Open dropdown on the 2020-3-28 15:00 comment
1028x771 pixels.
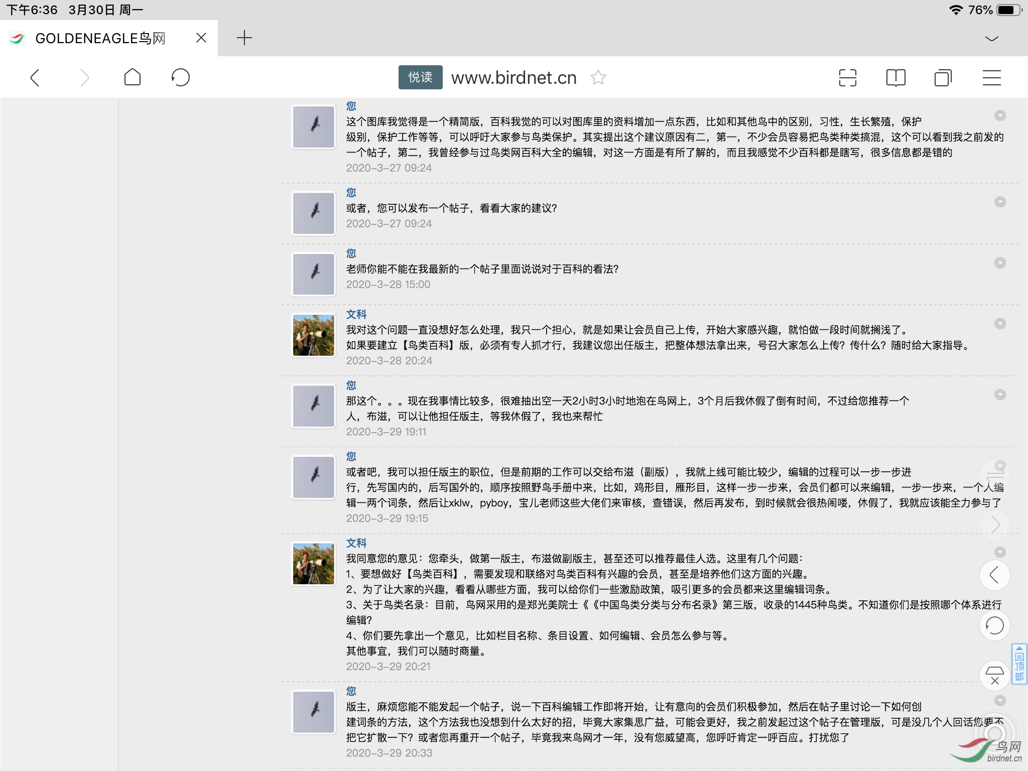(x=1000, y=263)
